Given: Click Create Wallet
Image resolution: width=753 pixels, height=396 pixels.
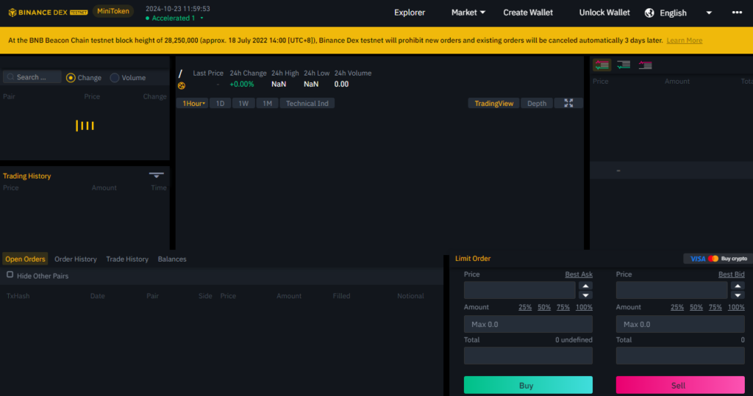Looking at the screenshot, I should [x=528, y=12].
